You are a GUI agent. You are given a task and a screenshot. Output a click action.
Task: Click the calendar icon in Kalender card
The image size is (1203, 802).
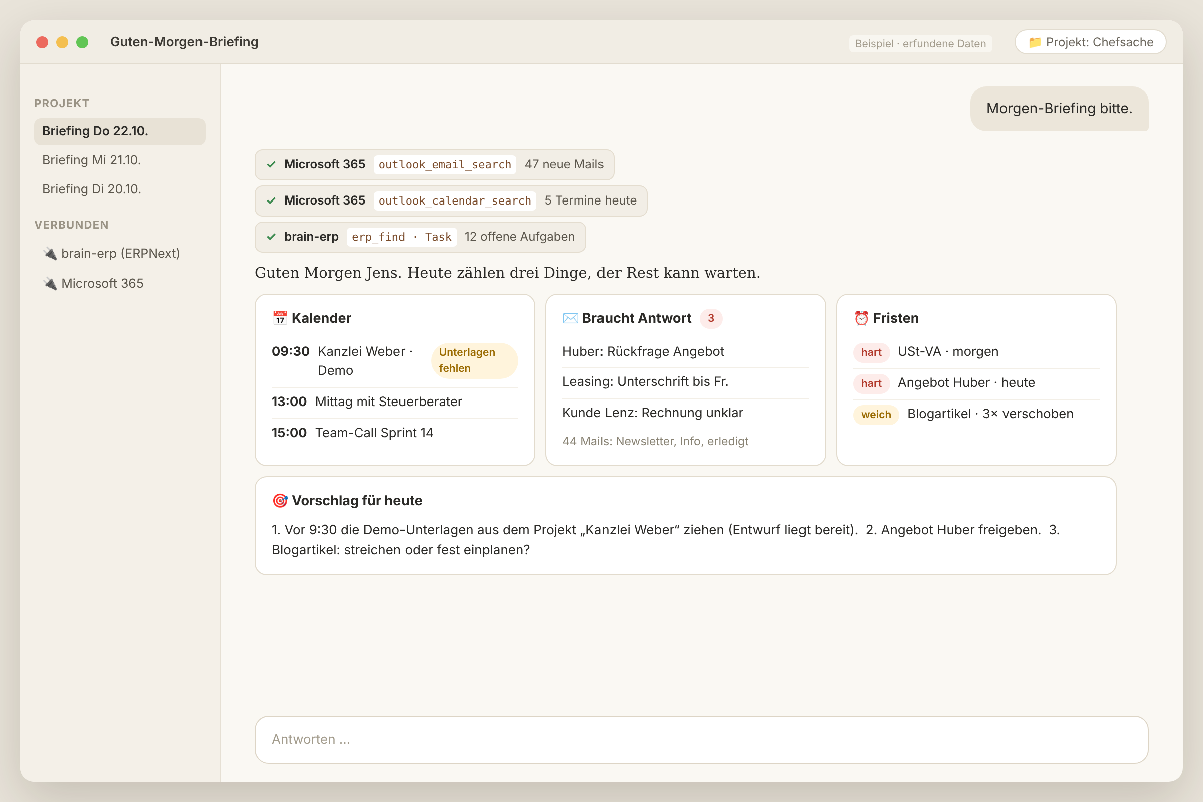click(280, 318)
